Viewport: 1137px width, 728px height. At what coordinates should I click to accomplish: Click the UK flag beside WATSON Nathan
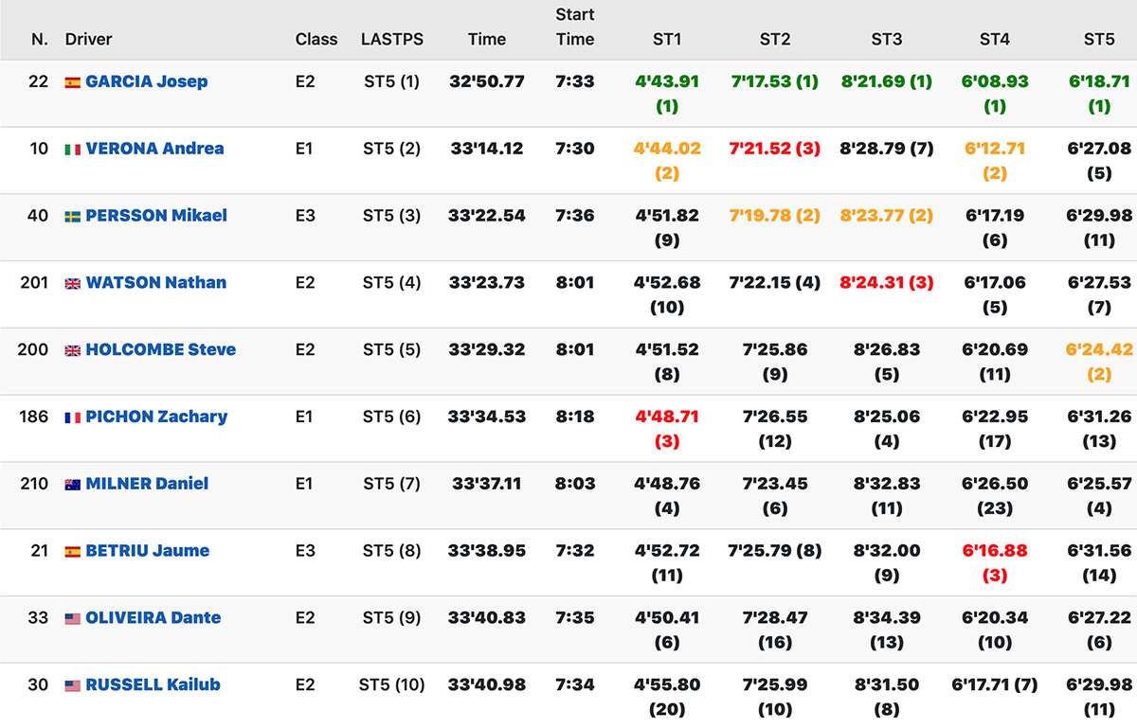click(x=72, y=284)
